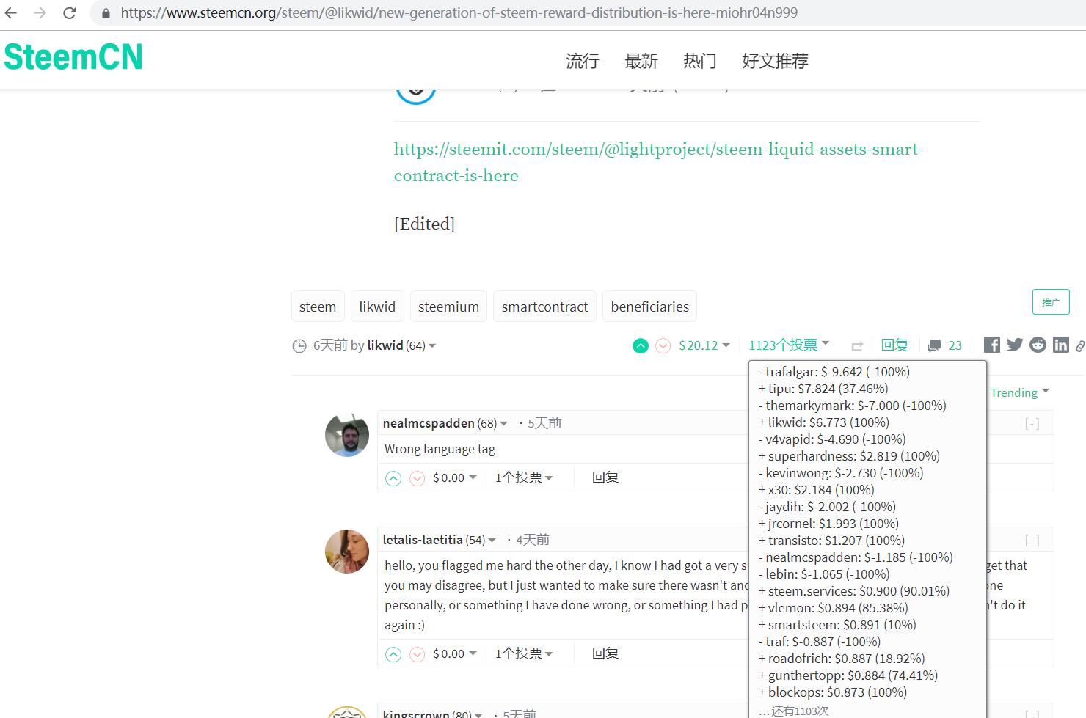Click '还有1103次' more votes text
This screenshot has height=718, width=1086.
click(794, 711)
